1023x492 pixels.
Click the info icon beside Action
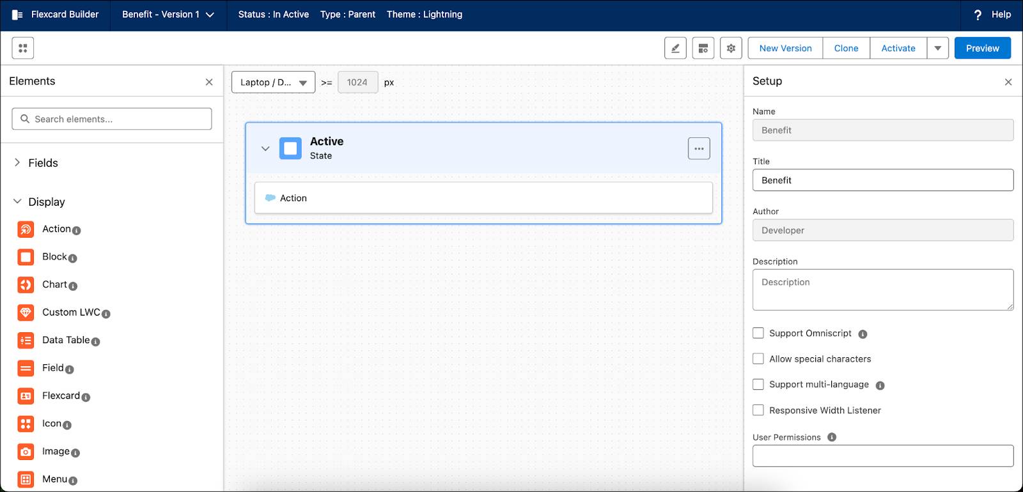(77, 231)
